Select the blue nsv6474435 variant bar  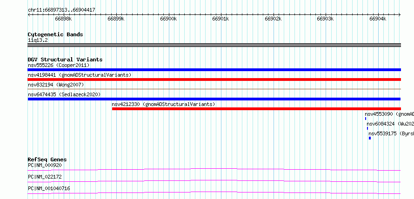pos(214,99)
